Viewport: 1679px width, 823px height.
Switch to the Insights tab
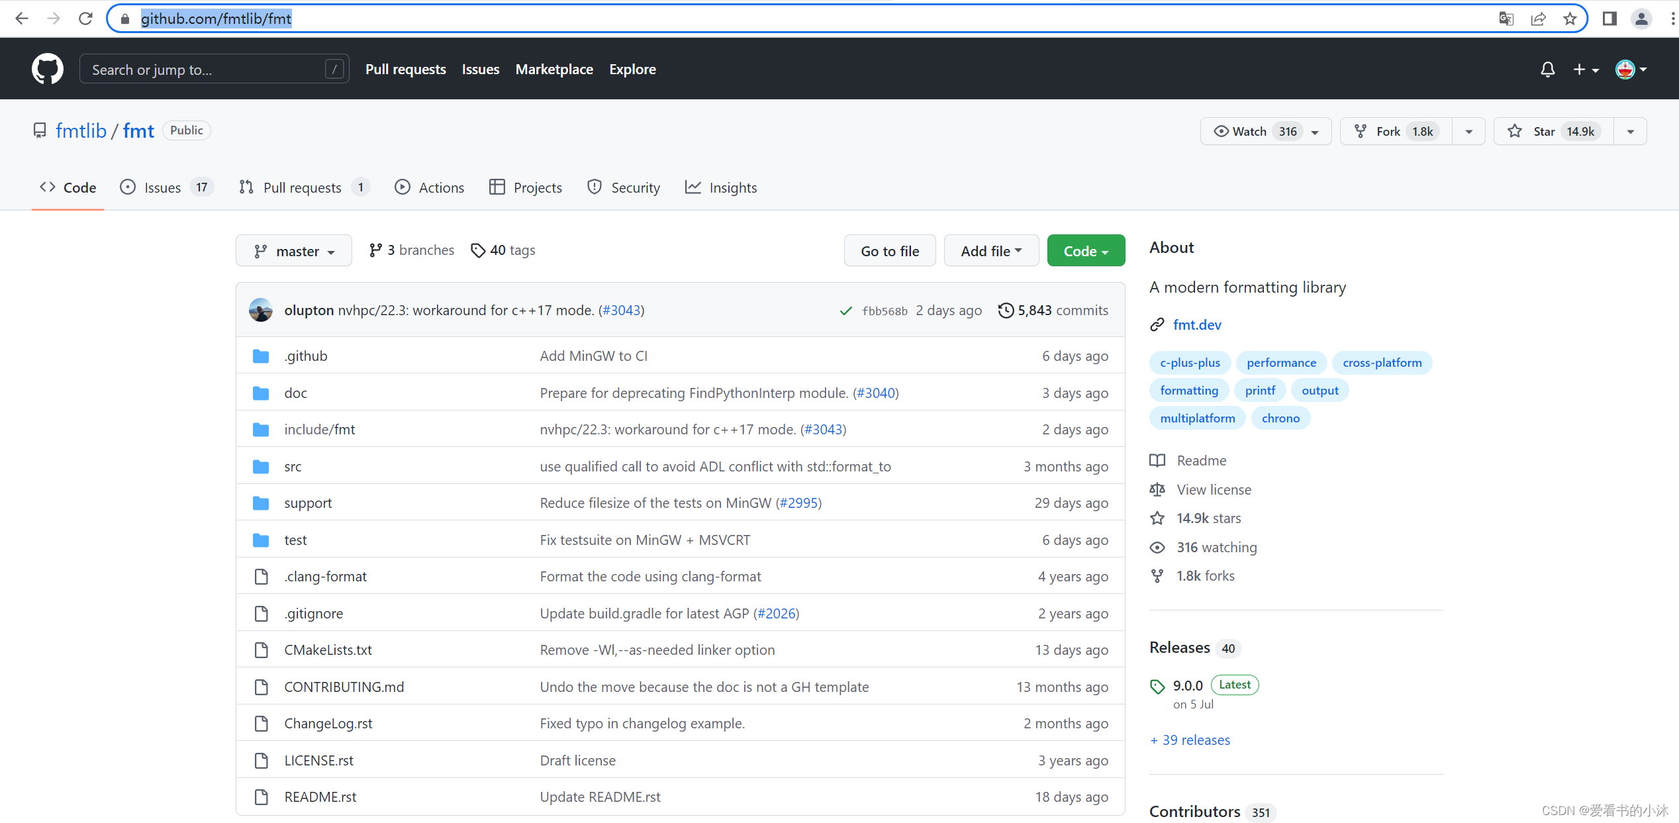click(721, 187)
